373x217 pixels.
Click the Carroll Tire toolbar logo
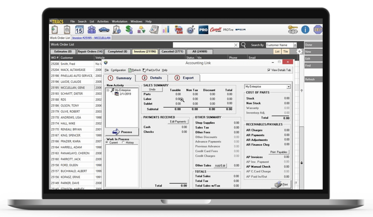tap(216, 30)
